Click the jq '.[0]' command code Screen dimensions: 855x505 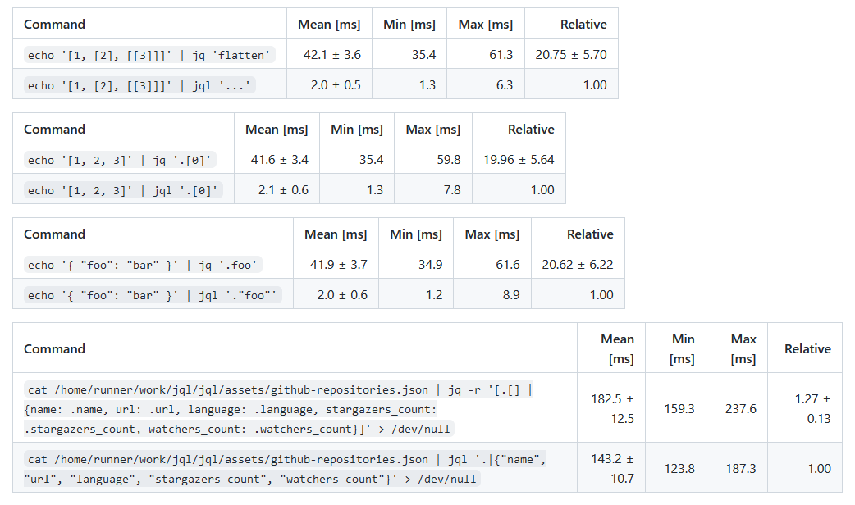pos(120,160)
